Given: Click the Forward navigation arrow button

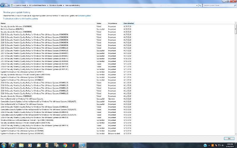Looking at the screenshot, I should (x=6, y=5).
